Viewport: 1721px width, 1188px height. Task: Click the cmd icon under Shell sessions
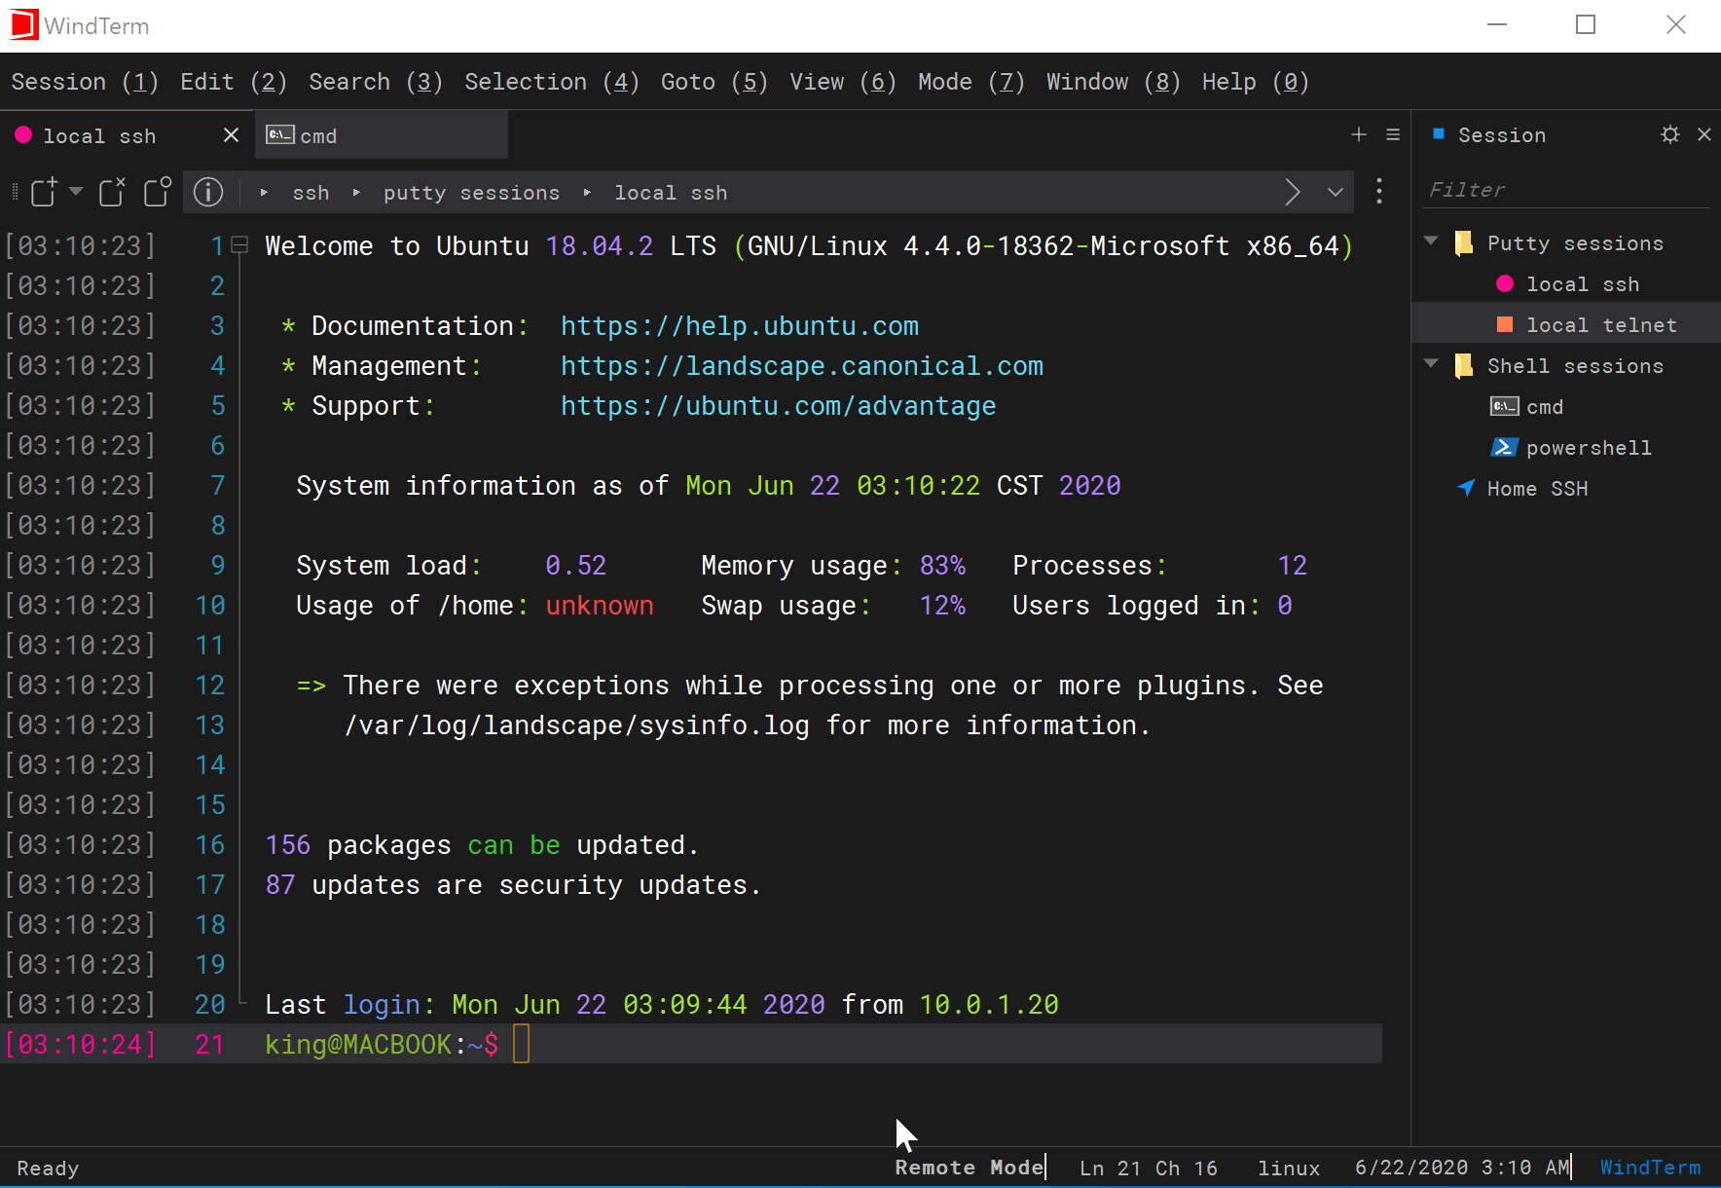[x=1504, y=406]
